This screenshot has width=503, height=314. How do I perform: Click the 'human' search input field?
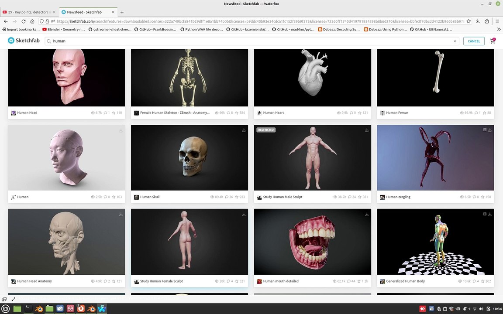[252, 41]
